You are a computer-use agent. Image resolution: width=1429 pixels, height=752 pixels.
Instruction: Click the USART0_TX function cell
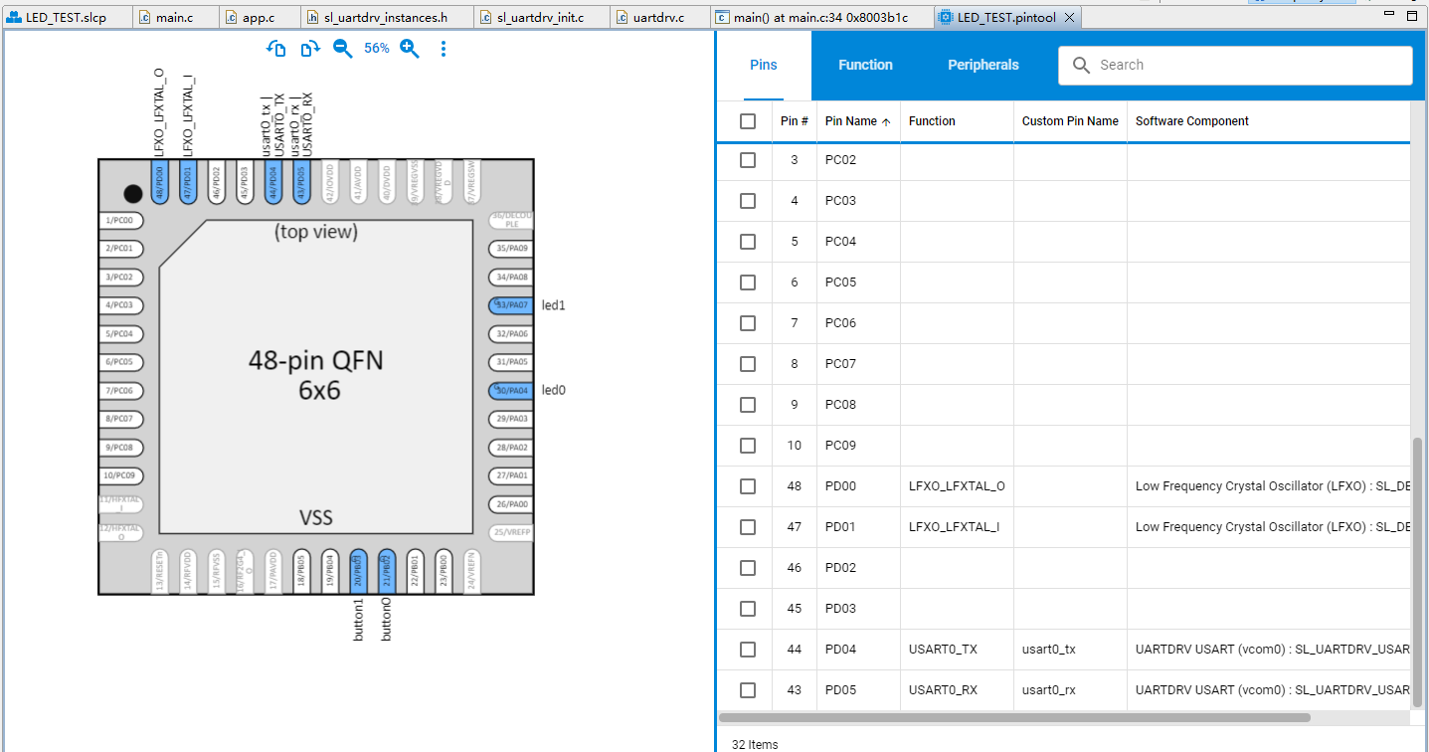coord(957,650)
